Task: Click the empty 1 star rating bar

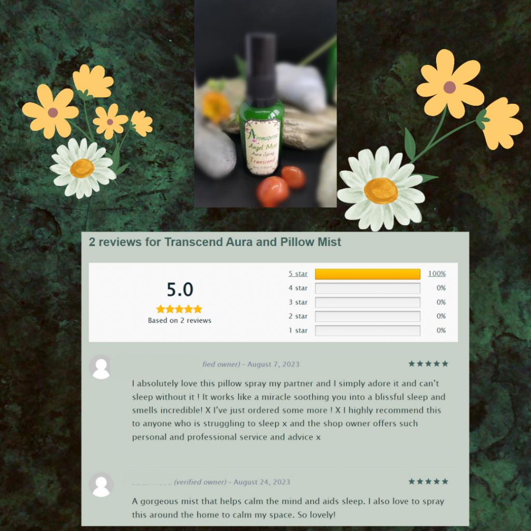Action: pyautogui.click(x=368, y=330)
